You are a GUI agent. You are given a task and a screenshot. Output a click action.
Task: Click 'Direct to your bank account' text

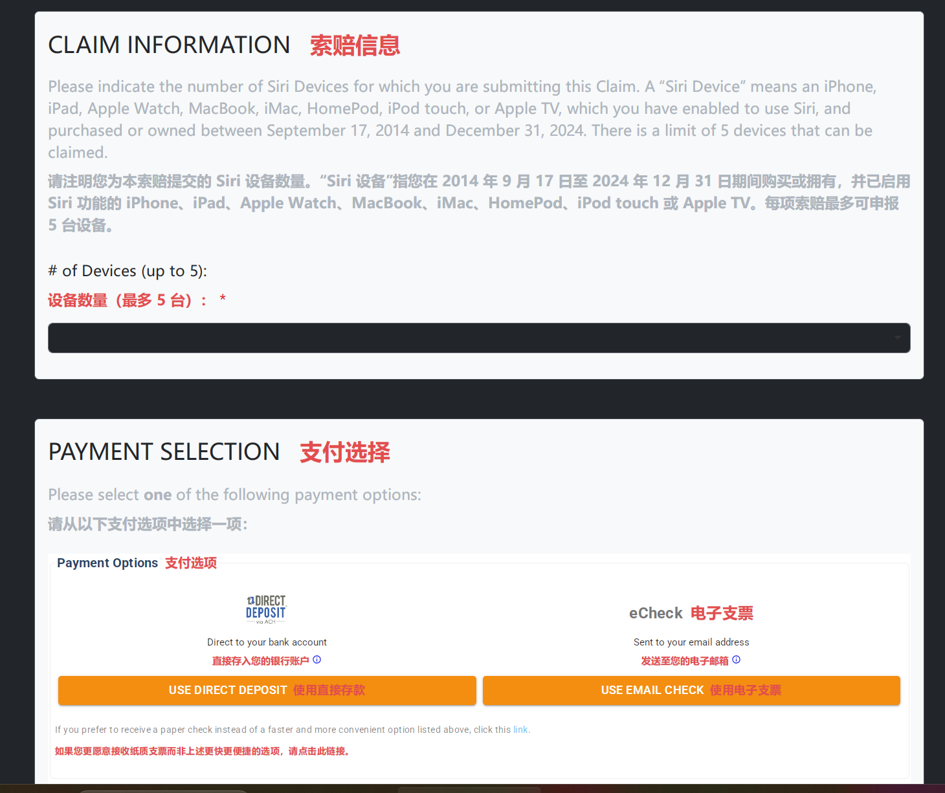coord(267,642)
